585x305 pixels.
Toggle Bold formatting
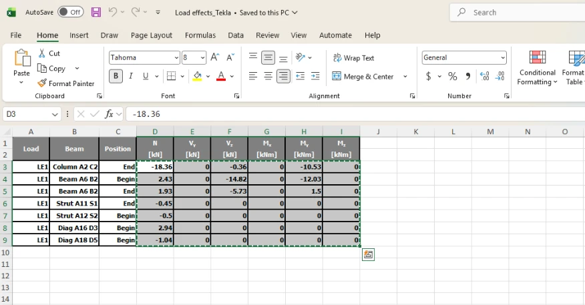116,76
